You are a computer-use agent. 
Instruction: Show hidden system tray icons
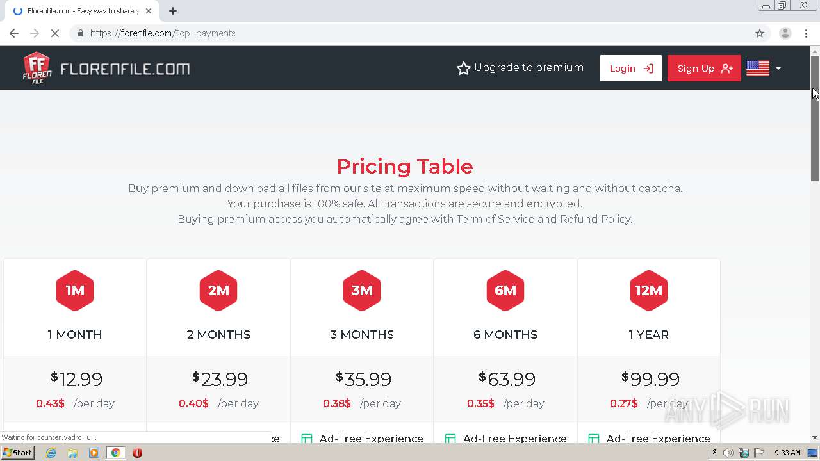[714, 453]
